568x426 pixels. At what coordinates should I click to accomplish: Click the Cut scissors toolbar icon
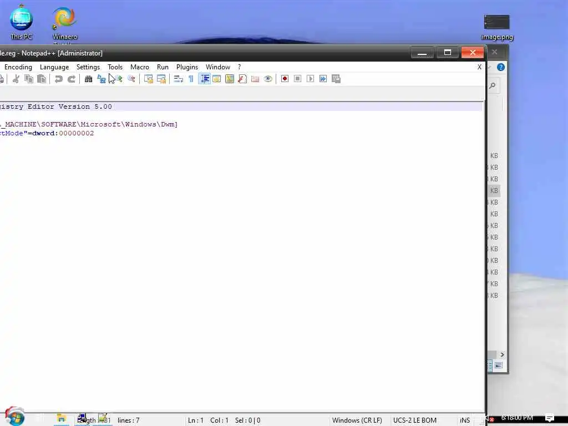(x=16, y=79)
